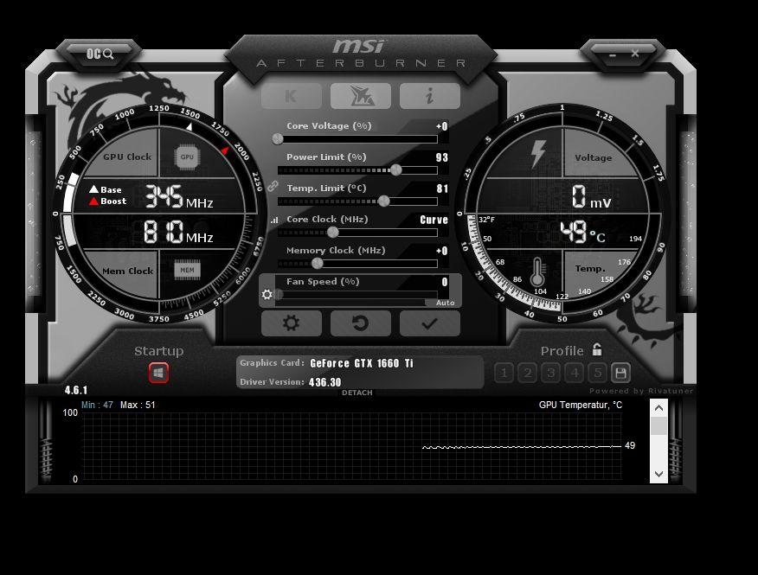Click the Memory Clock +0 value
758x575 pixels.
441,251
